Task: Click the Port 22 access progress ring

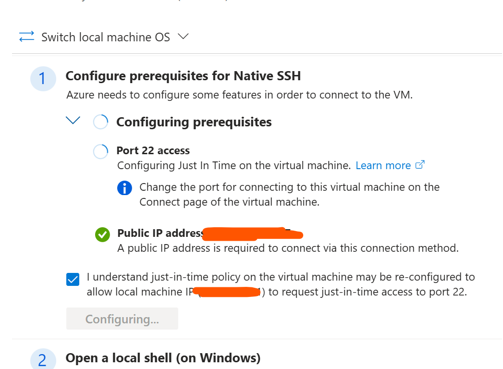Action: [x=100, y=151]
